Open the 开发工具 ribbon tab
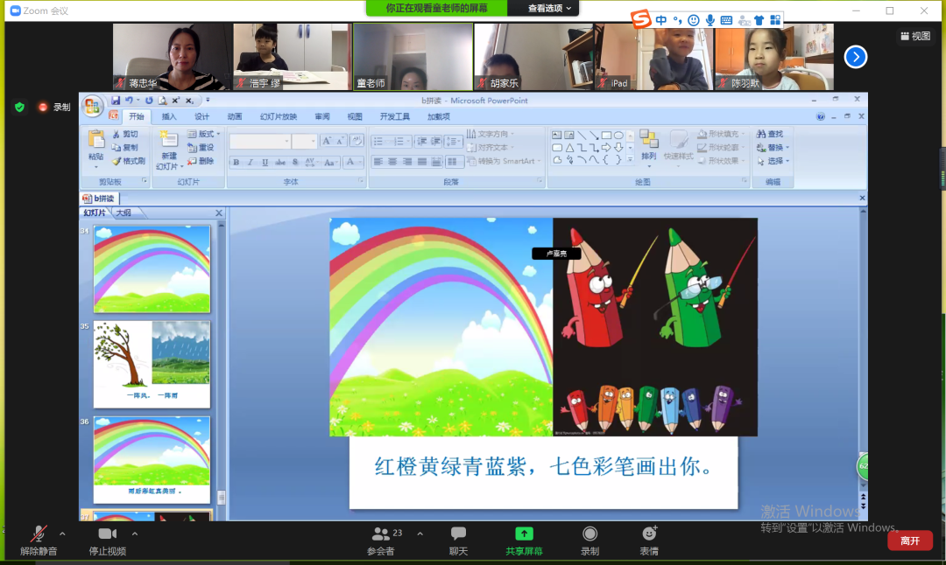This screenshot has width=946, height=565. (394, 117)
